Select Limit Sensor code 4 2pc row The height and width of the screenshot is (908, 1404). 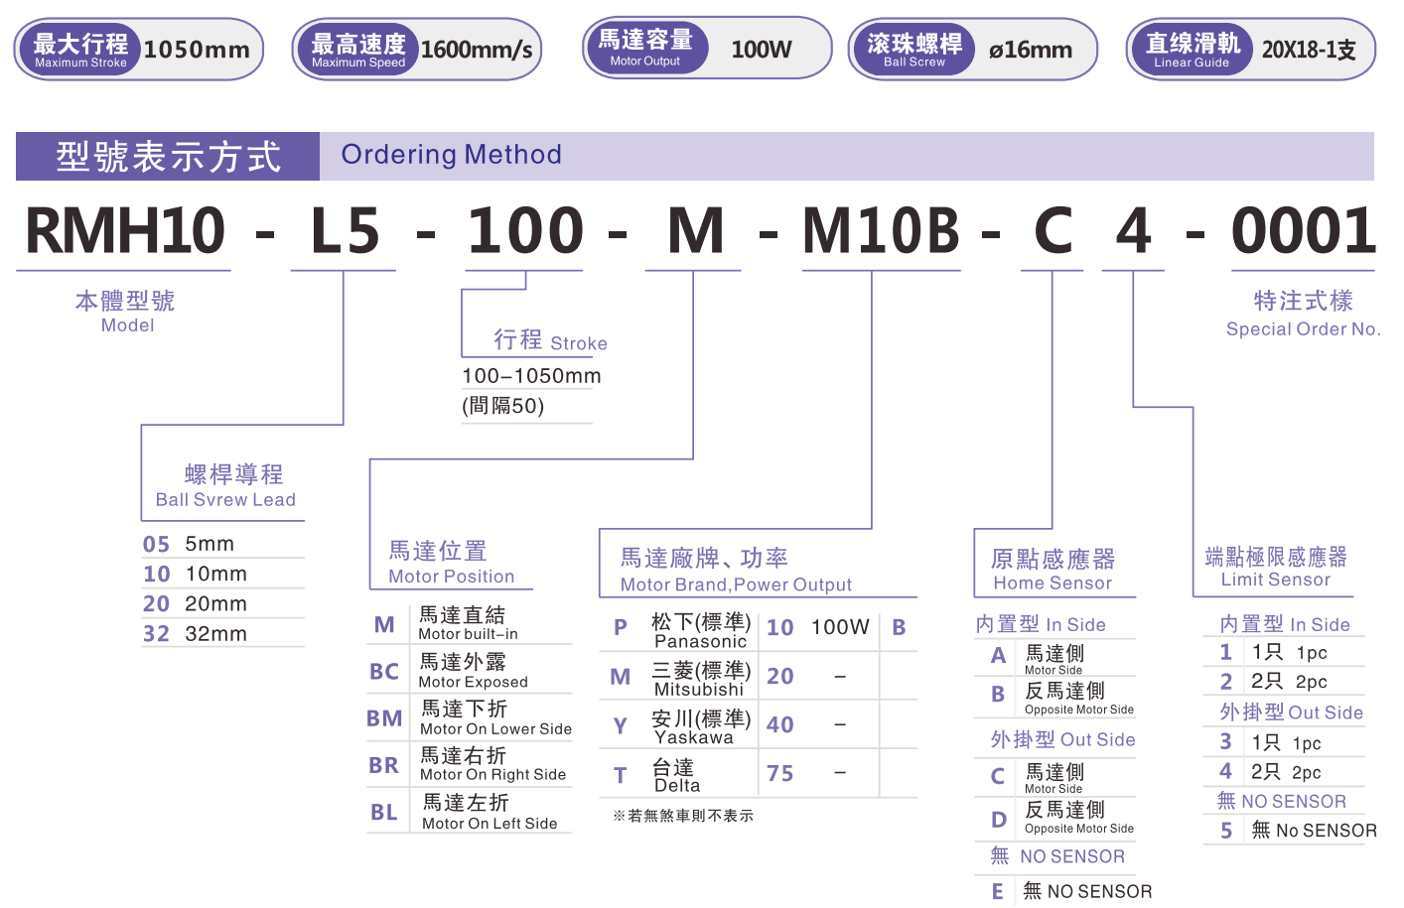(x=1284, y=771)
